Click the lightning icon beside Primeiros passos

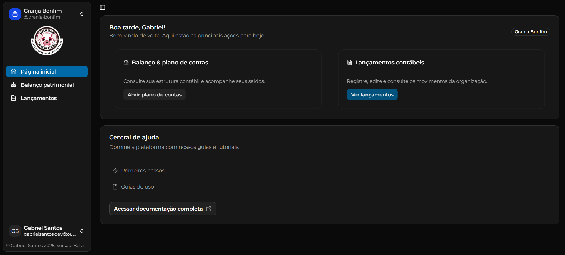(115, 171)
